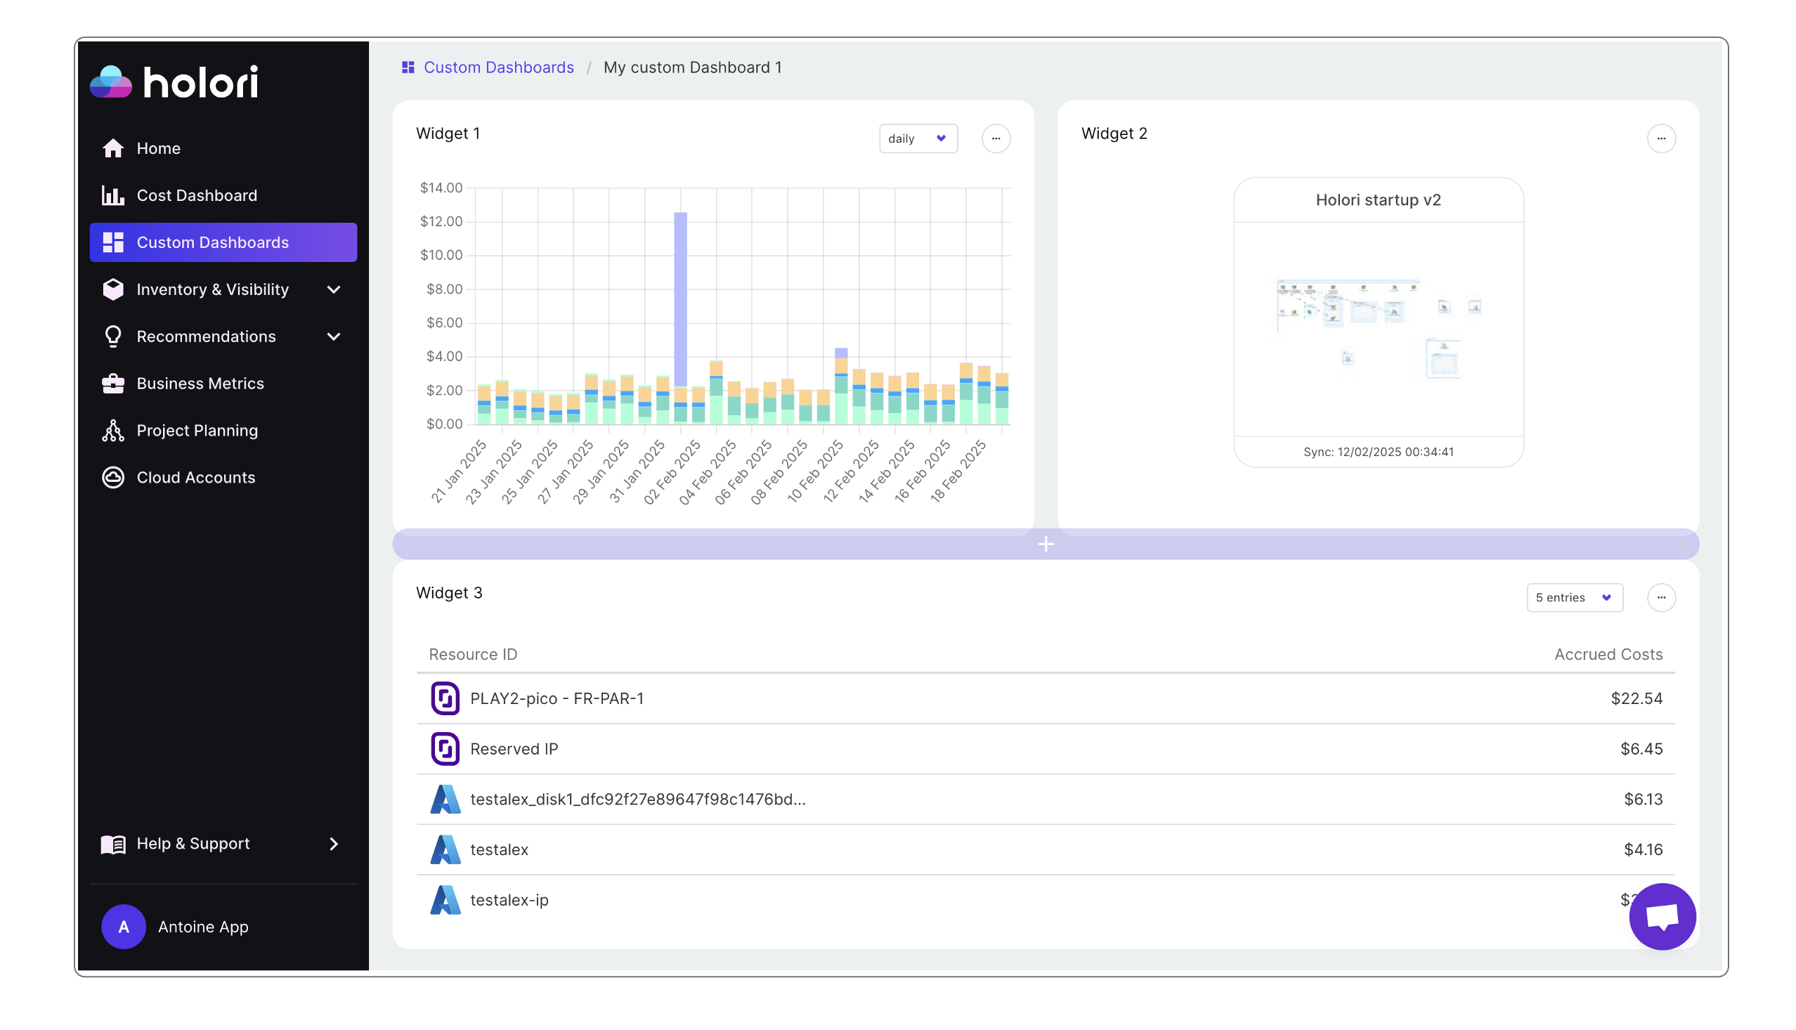
Task: Click the Resource ID column header
Action: pyautogui.click(x=473, y=654)
